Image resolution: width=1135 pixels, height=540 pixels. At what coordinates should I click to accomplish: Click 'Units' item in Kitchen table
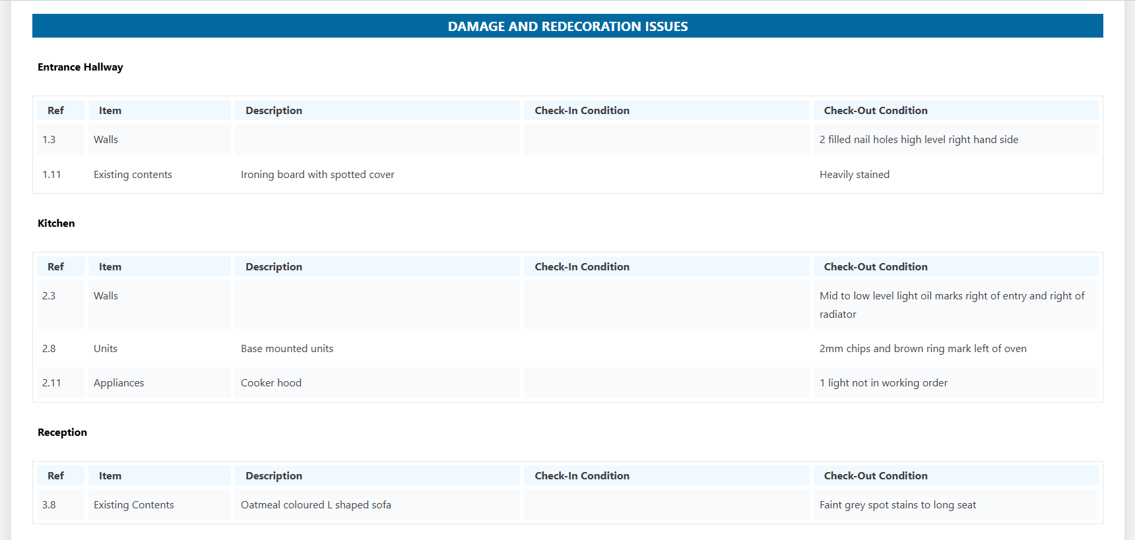coord(106,349)
